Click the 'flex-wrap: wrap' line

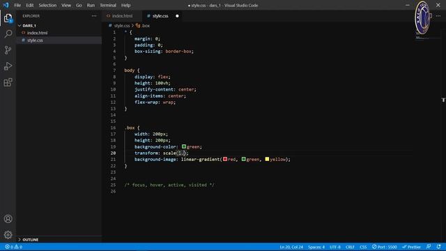click(155, 102)
